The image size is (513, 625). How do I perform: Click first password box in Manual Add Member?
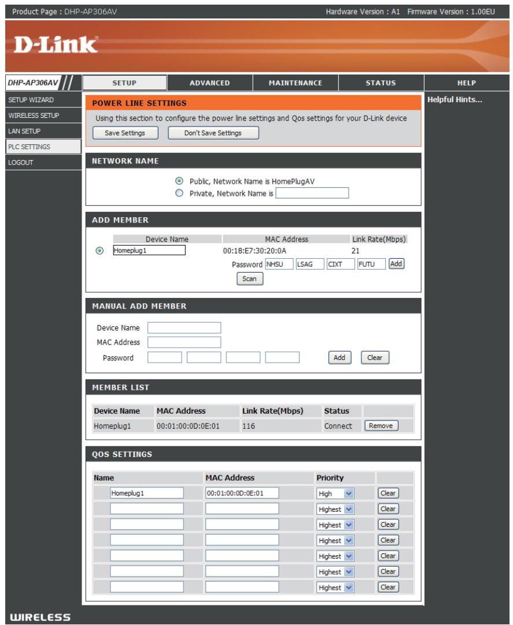tap(164, 357)
